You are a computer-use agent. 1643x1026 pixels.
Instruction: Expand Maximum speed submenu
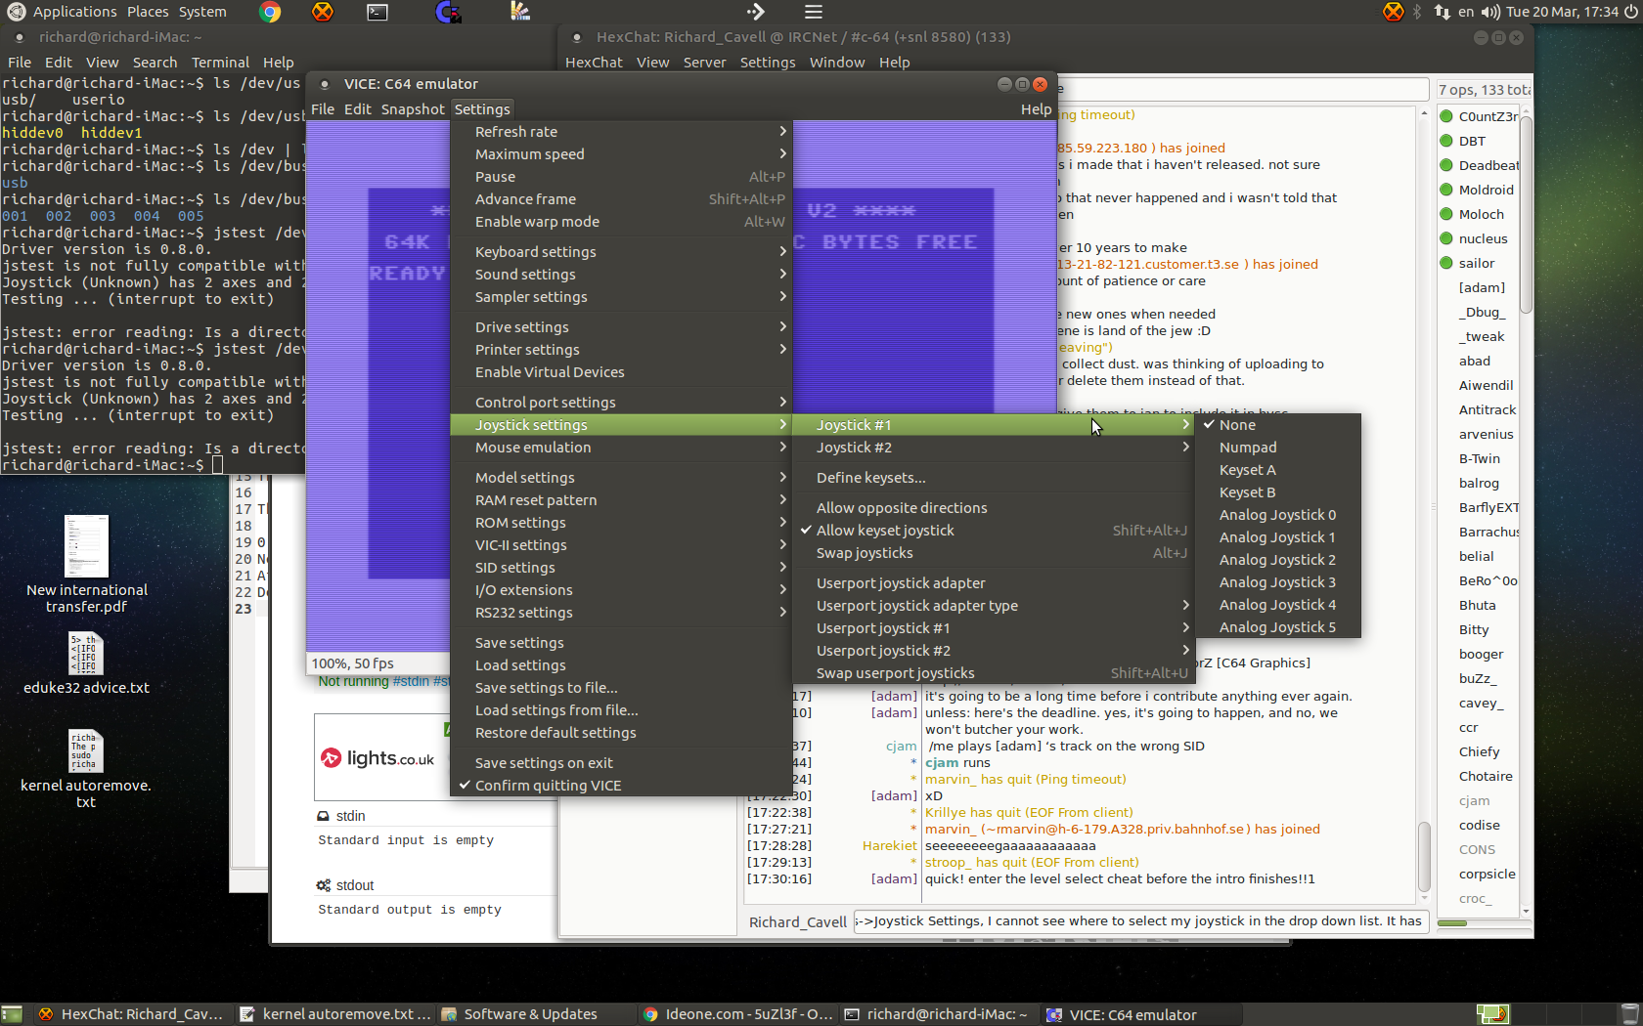[x=621, y=154]
